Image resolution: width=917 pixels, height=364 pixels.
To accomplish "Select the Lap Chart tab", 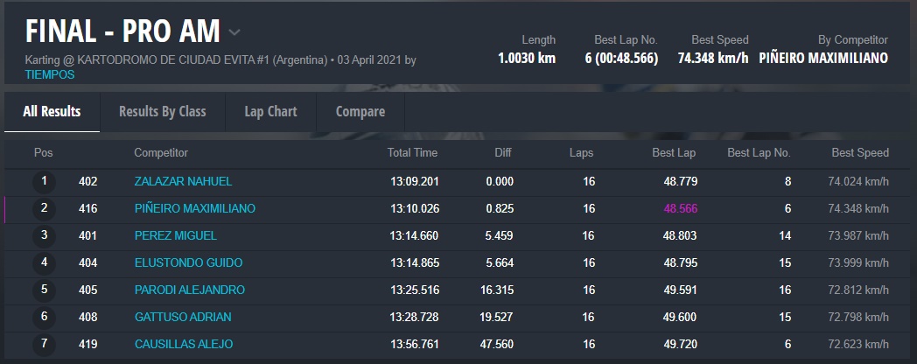I will click(x=270, y=111).
